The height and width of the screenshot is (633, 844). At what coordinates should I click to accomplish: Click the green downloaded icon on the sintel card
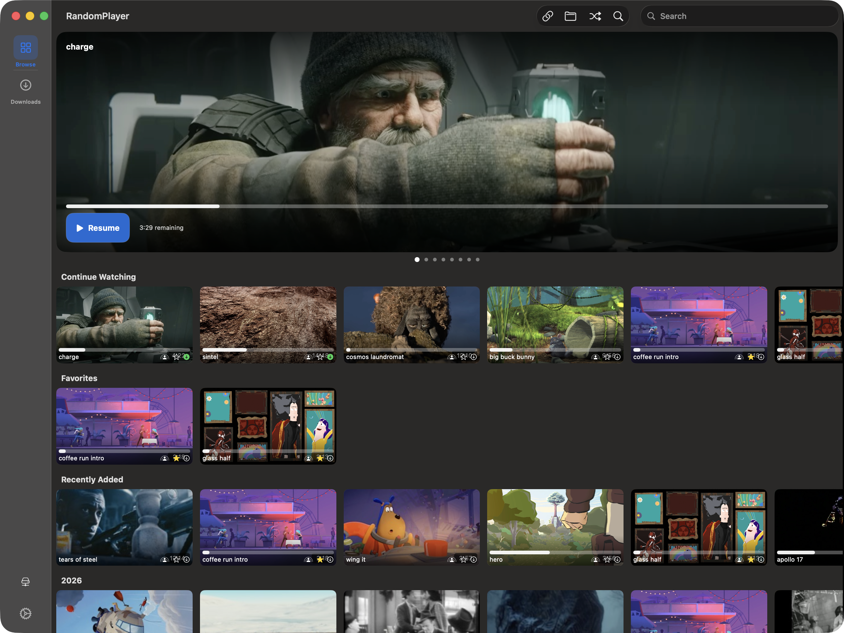[x=330, y=357]
